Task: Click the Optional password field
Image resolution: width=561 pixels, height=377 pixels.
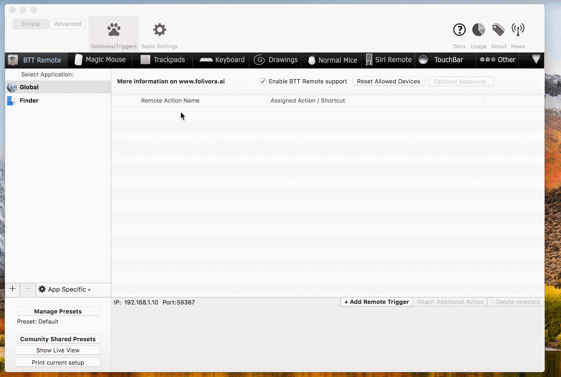Action: point(461,81)
